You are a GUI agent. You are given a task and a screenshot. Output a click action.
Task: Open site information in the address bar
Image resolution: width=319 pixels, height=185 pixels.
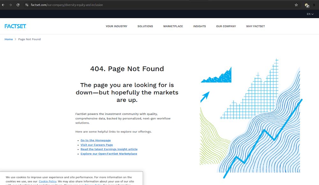click(x=27, y=5)
